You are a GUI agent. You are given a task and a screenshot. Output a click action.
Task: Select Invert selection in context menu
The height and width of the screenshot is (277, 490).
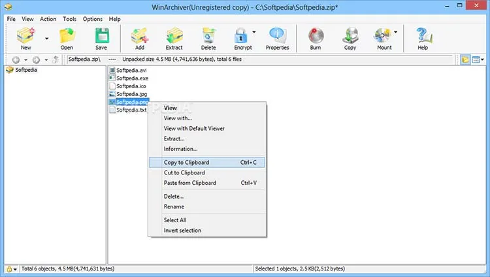coord(182,231)
